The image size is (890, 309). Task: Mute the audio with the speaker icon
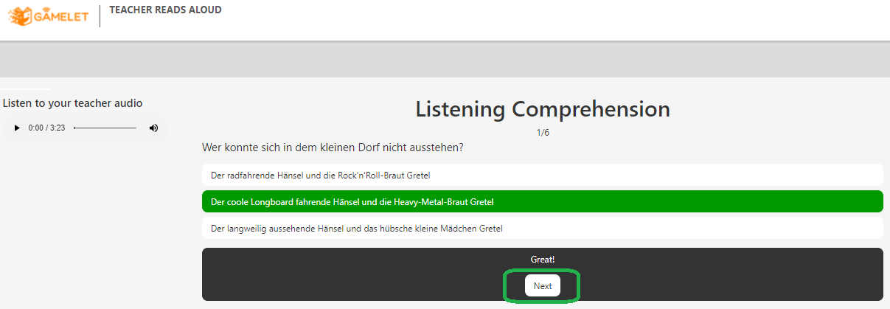coord(153,128)
